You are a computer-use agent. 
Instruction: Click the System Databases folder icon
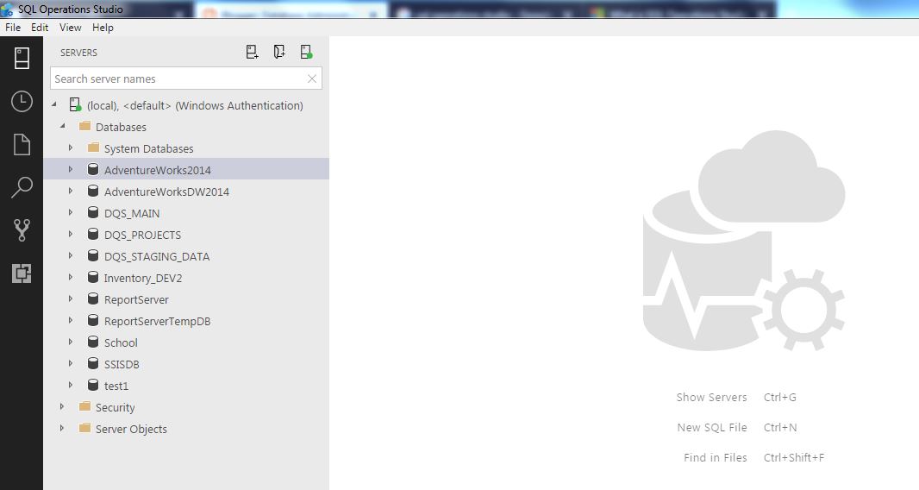pyautogui.click(x=93, y=148)
